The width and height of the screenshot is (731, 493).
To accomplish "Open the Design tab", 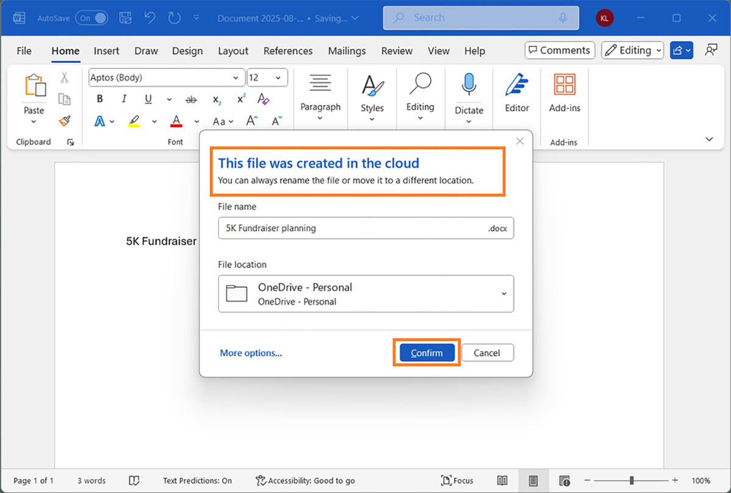I will 187,51.
